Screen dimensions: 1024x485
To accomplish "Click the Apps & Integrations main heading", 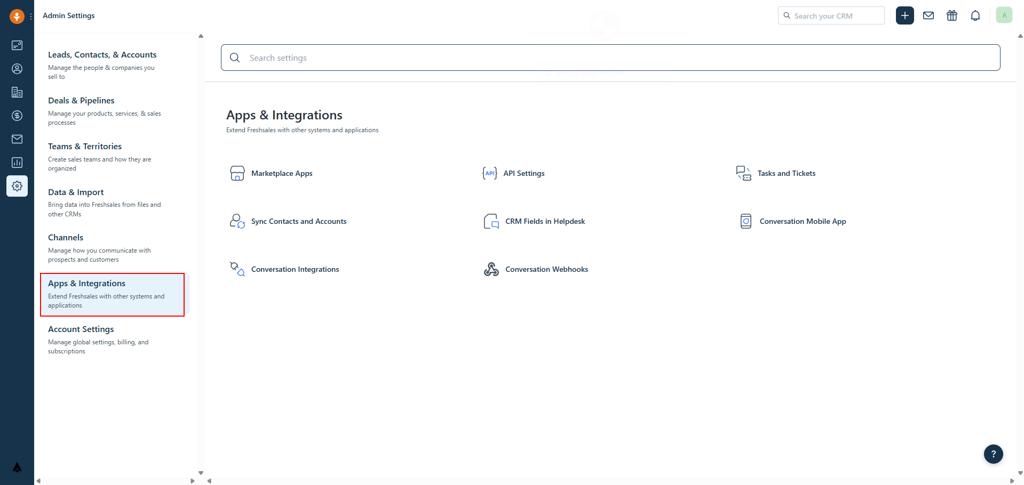I will pos(284,115).
